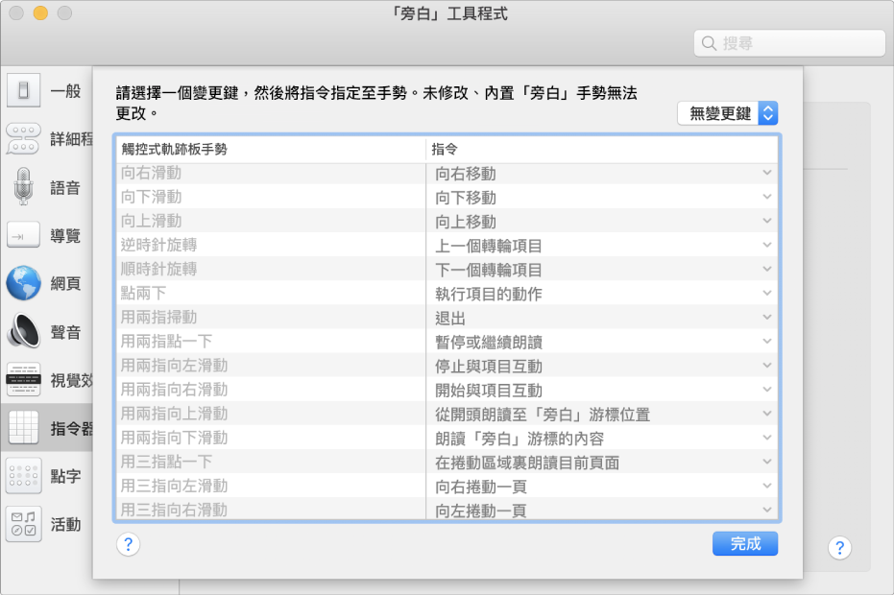The height and width of the screenshot is (595, 894).
Task: Open the 語音 microphone icon
Action: [23, 186]
